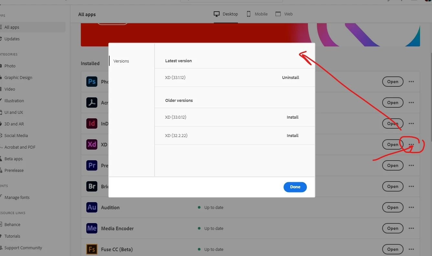Viewport: 432px width, 256px height.
Task: Open Audition with its Open button
Action: [393, 207]
